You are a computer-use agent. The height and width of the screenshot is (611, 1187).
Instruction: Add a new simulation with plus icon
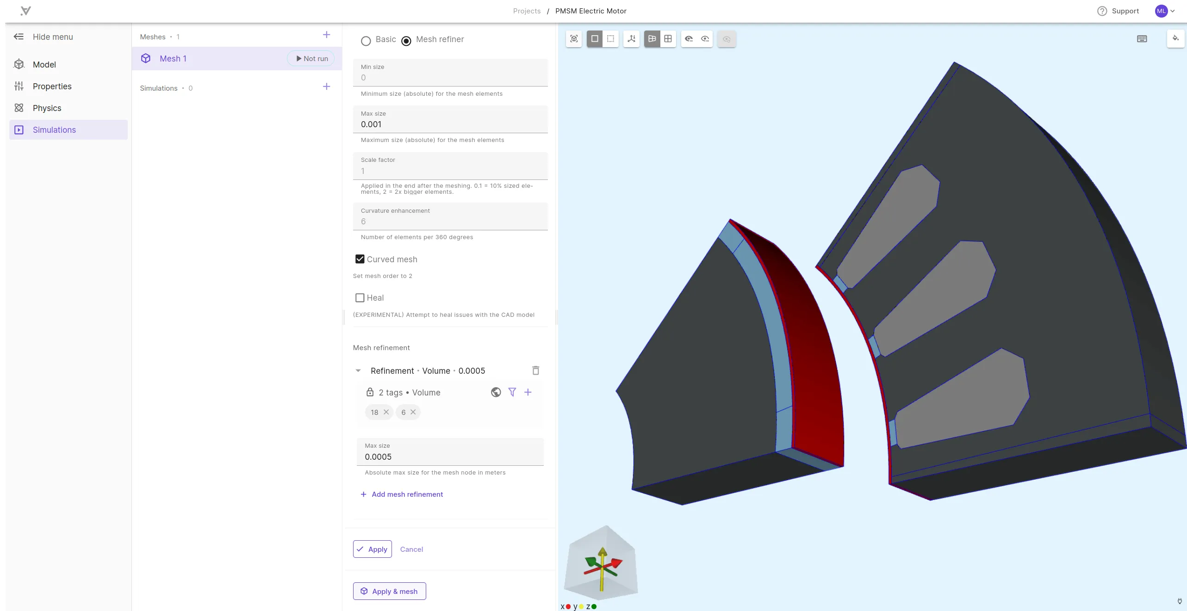(326, 86)
